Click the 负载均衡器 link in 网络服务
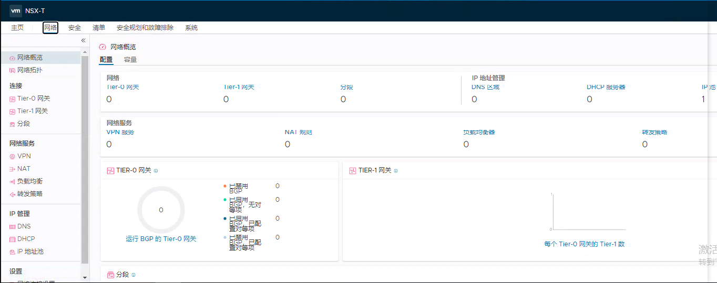This screenshot has width=717, height=283. [x=479, y=132]
